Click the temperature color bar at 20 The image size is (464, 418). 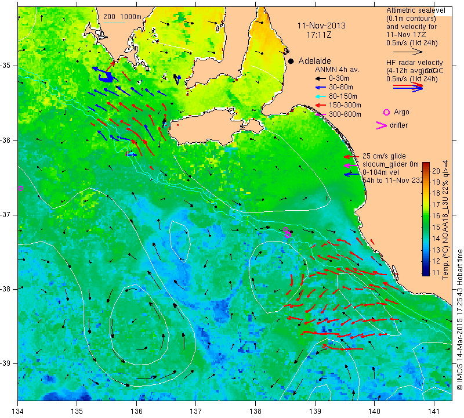[426, 171]
